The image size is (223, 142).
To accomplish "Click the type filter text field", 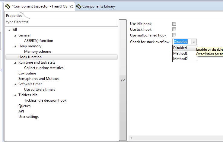I will [x=62, y=22].
